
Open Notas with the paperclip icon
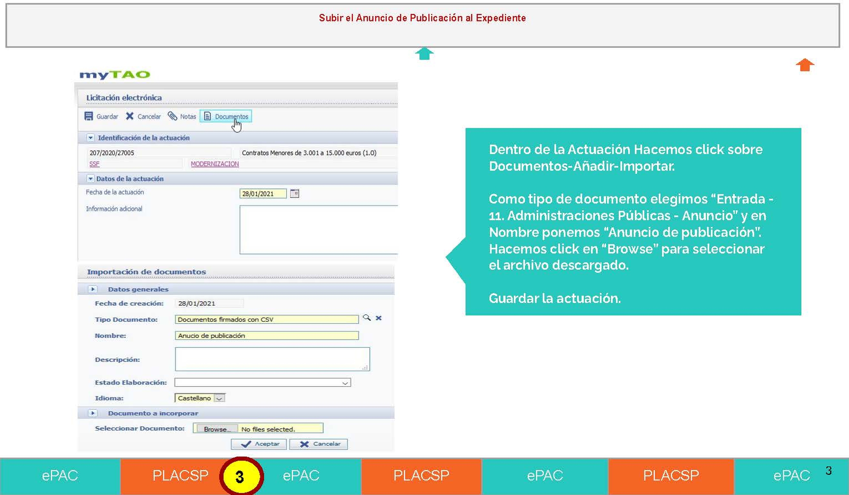(x=172, y=116)
